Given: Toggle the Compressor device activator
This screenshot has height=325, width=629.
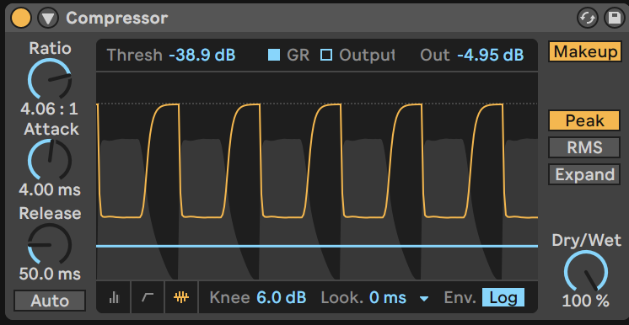Looking at the screenshot, I should pos(21,18).
